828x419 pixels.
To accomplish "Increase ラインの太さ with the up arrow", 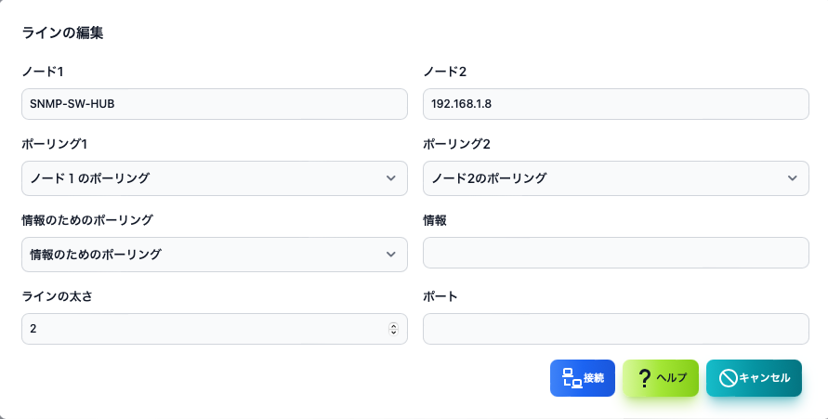I will [x=393, y=325].
